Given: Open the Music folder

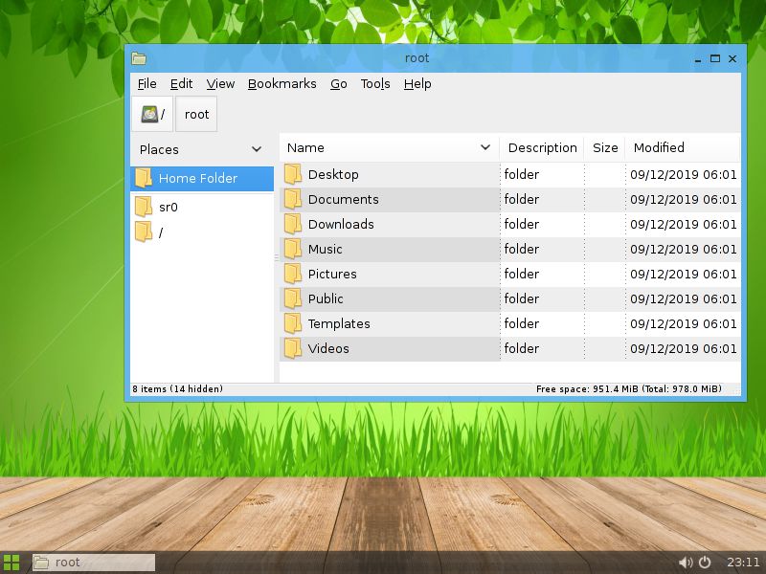Looking at the screenshot, I should 328,249.
